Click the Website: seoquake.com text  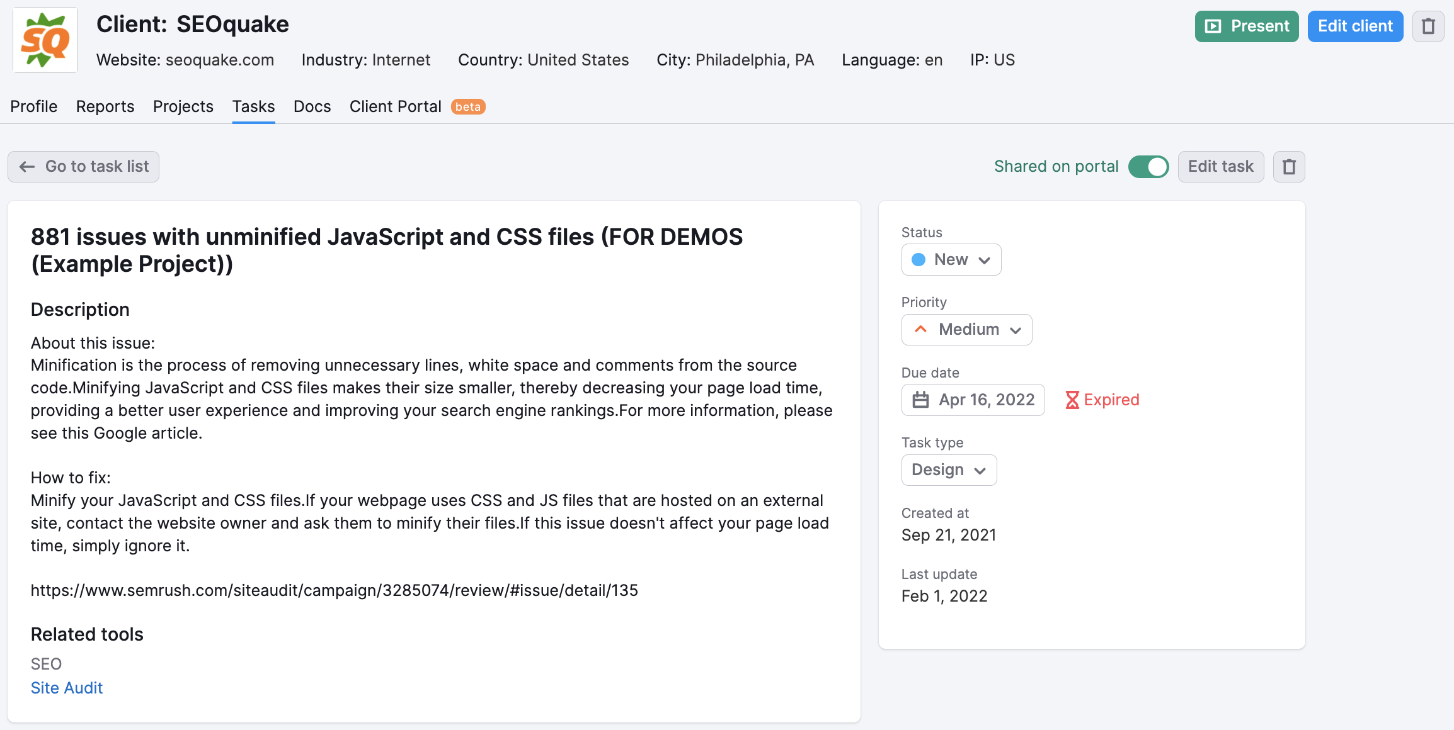tap(185, 60)
